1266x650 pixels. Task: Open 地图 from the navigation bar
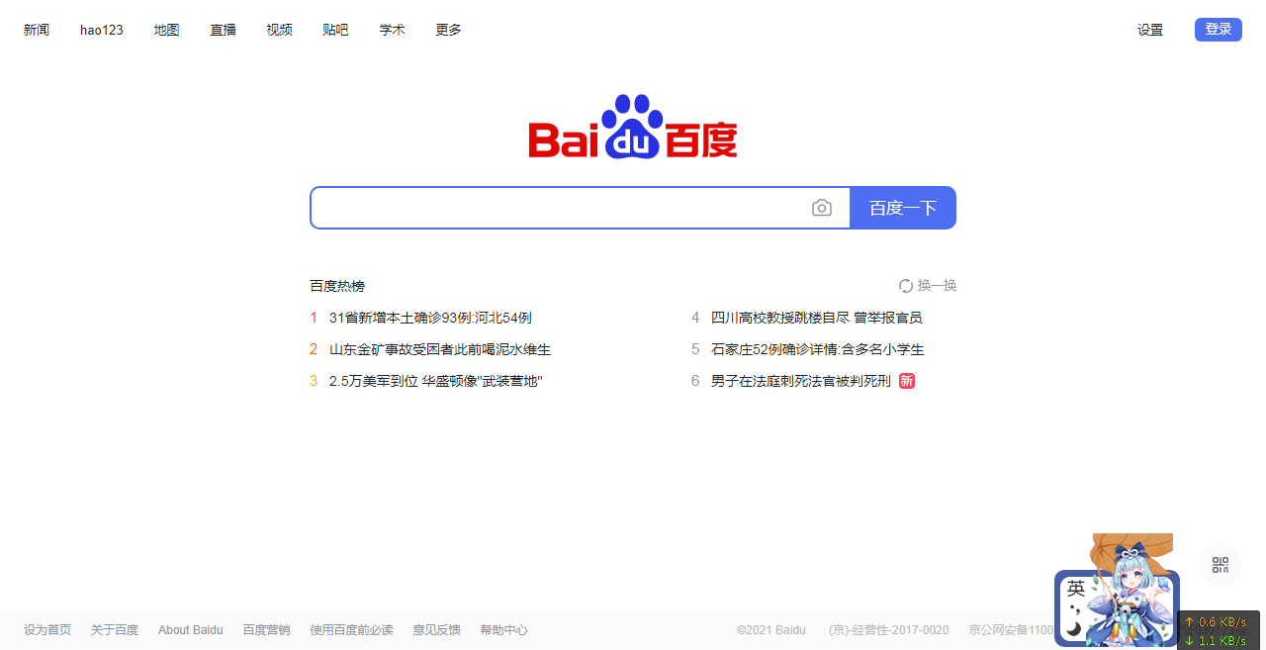tap(166, 30)
